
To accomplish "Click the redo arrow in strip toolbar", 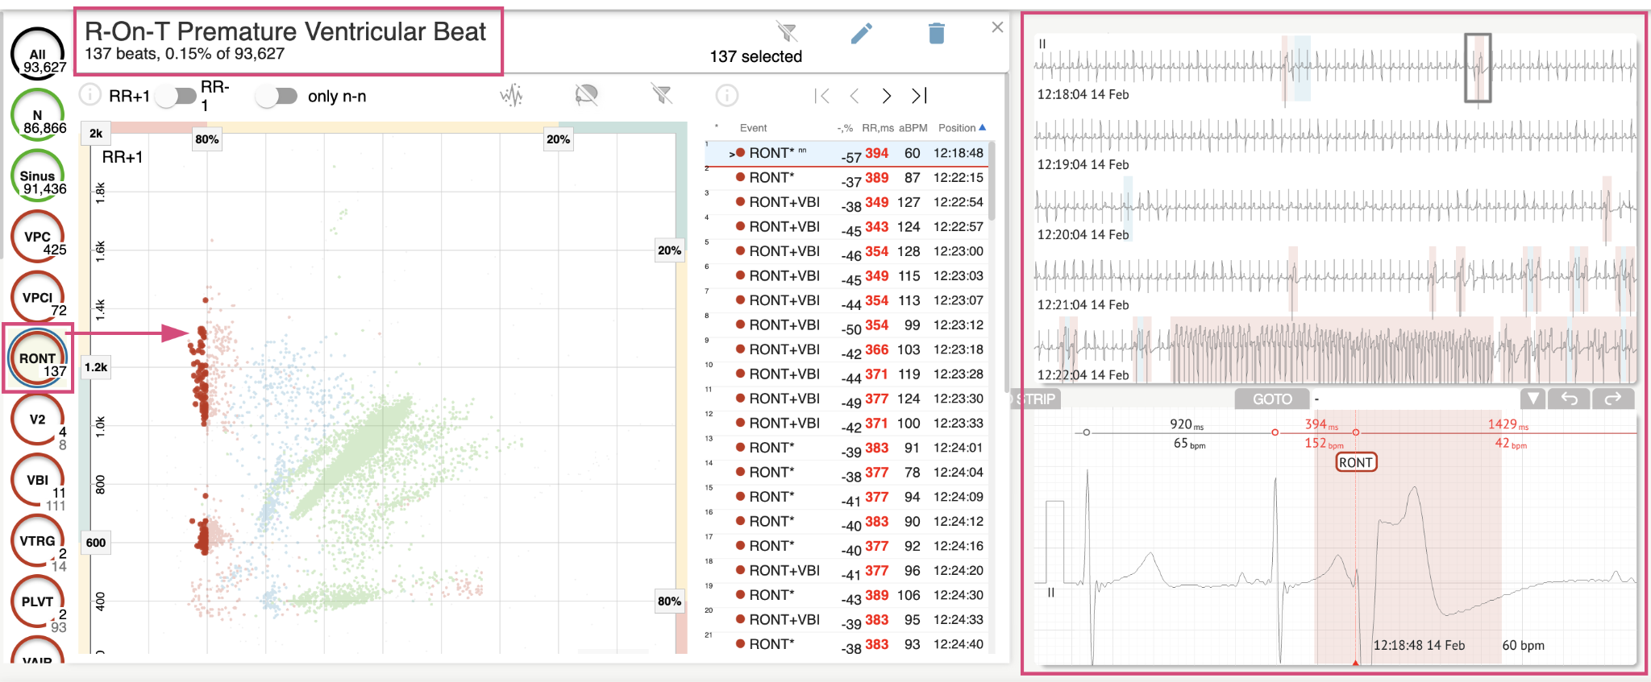I will pyautogui.click(x=1612, y=399).
